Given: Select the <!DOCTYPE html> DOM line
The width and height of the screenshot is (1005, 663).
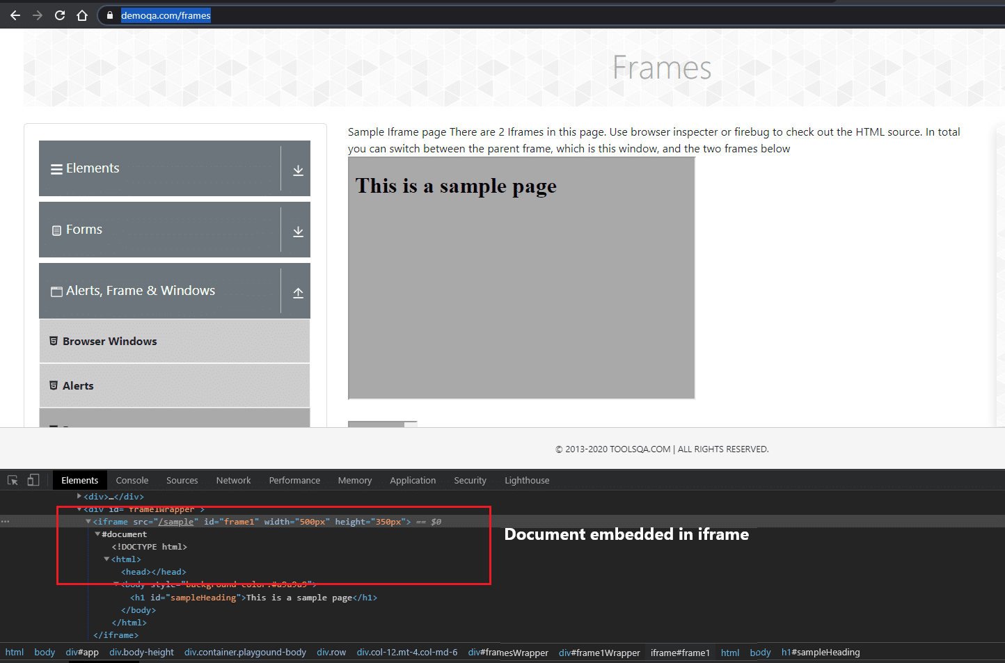Looking at the screenshot, I should (150, 547).
